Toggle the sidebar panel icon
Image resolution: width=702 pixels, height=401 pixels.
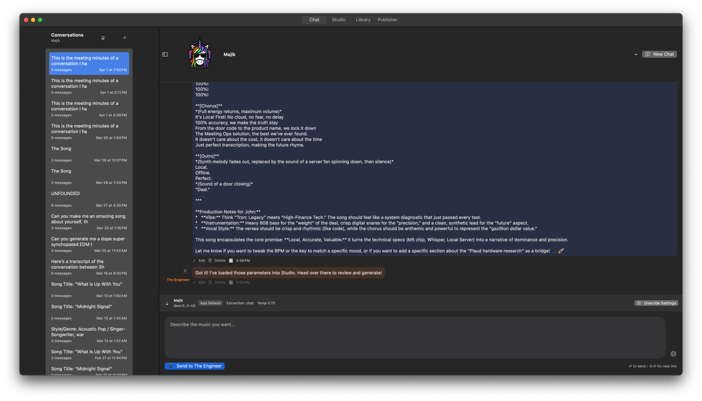[x=165, y=54]
